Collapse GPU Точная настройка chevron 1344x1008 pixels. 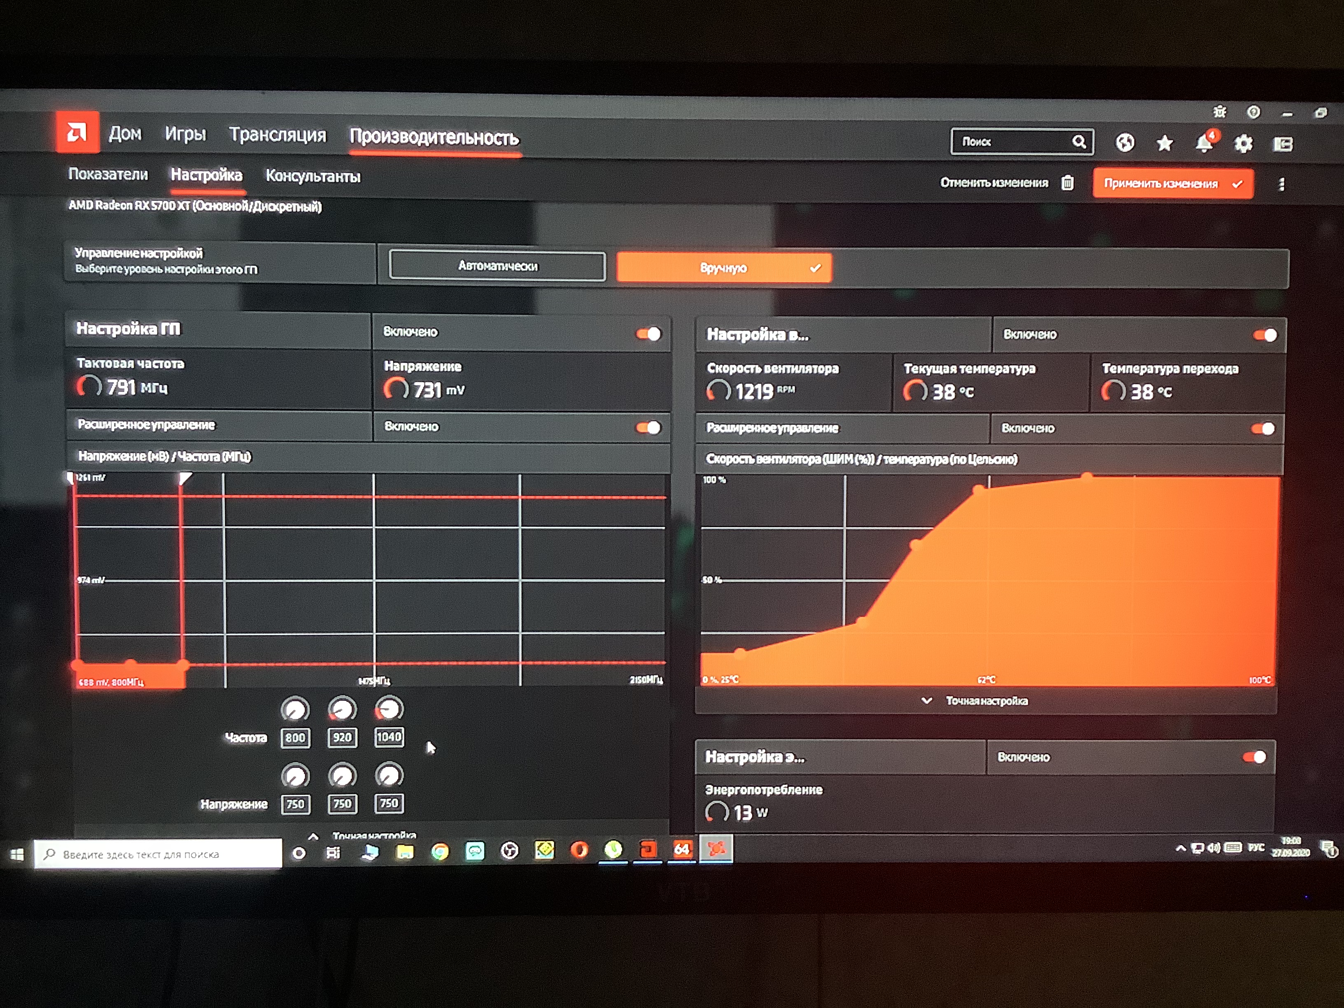[313, 837]
